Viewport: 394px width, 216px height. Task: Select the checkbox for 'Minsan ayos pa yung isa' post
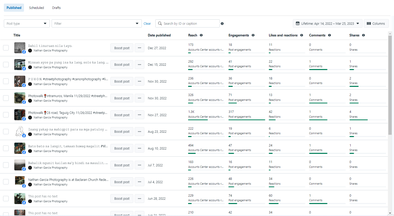pyautogui.click(x=6, y=64)
